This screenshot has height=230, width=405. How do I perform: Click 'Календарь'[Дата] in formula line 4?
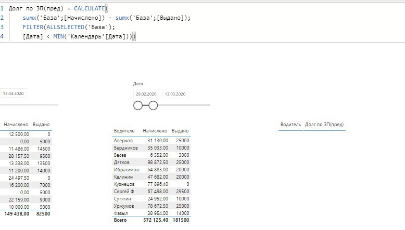click(x=98, y=36)
